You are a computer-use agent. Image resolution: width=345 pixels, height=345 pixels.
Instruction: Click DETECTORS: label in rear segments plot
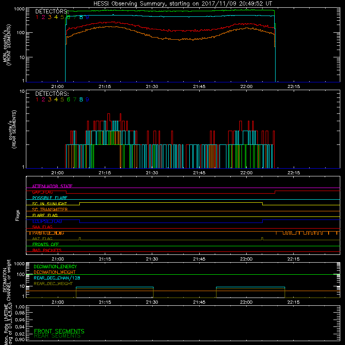52,94
